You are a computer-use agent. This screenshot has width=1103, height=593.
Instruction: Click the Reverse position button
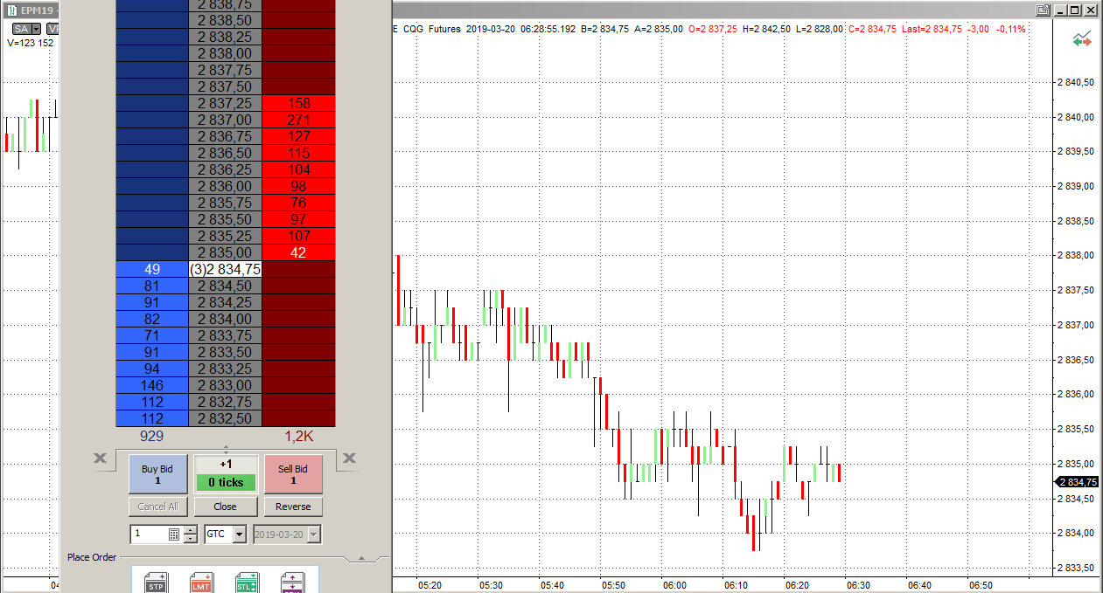[x=293, y=507]
